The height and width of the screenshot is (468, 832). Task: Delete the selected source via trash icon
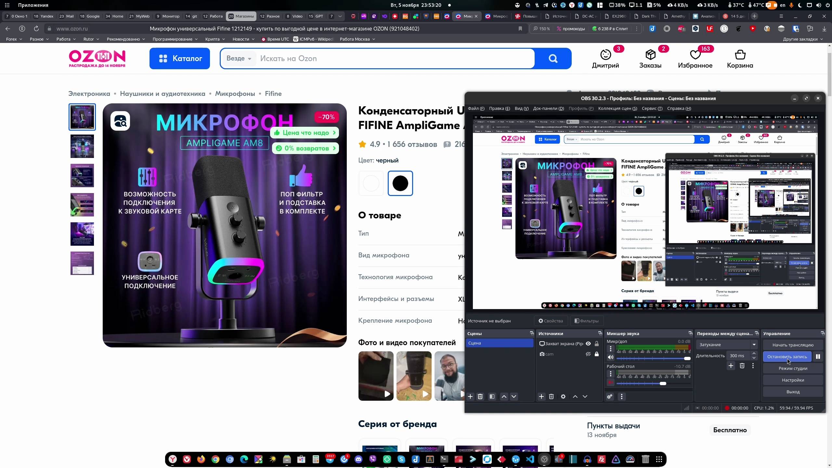click(551, 396)
